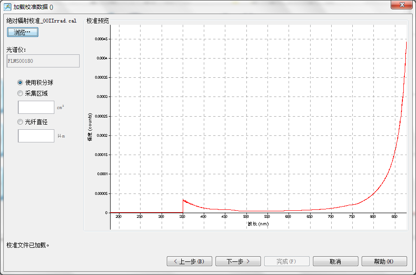Click the 波长 (nm) x-axis label
The width and height of the screenshot is (416, 275).
pos(258,224)
